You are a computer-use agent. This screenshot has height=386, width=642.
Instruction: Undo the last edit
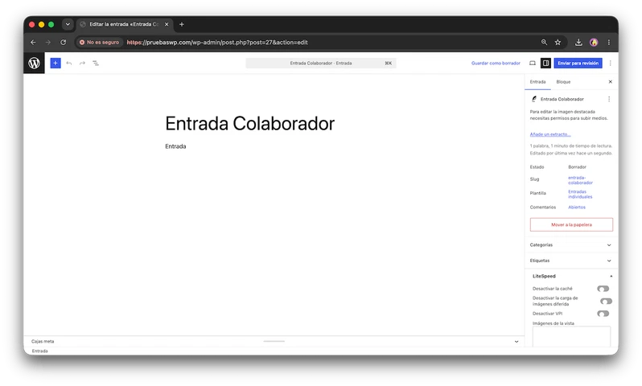(x=69, y=63)
